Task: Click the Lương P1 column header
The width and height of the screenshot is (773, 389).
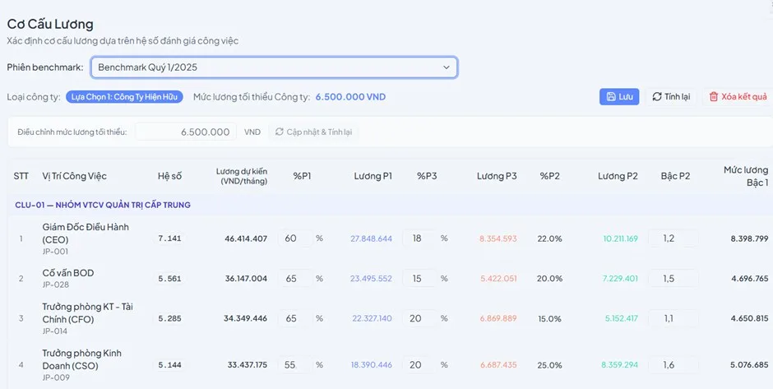Action: (x=373, y=176)
